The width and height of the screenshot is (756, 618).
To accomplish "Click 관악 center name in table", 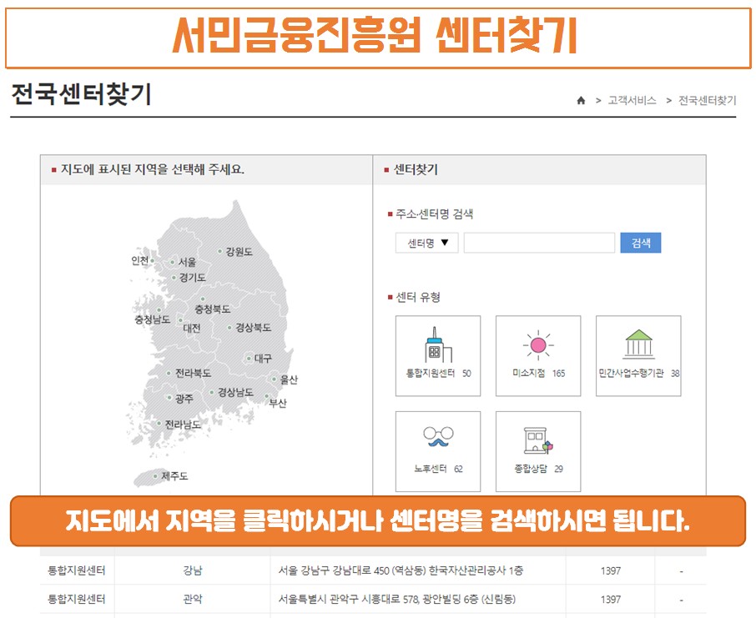I will 193,599.
